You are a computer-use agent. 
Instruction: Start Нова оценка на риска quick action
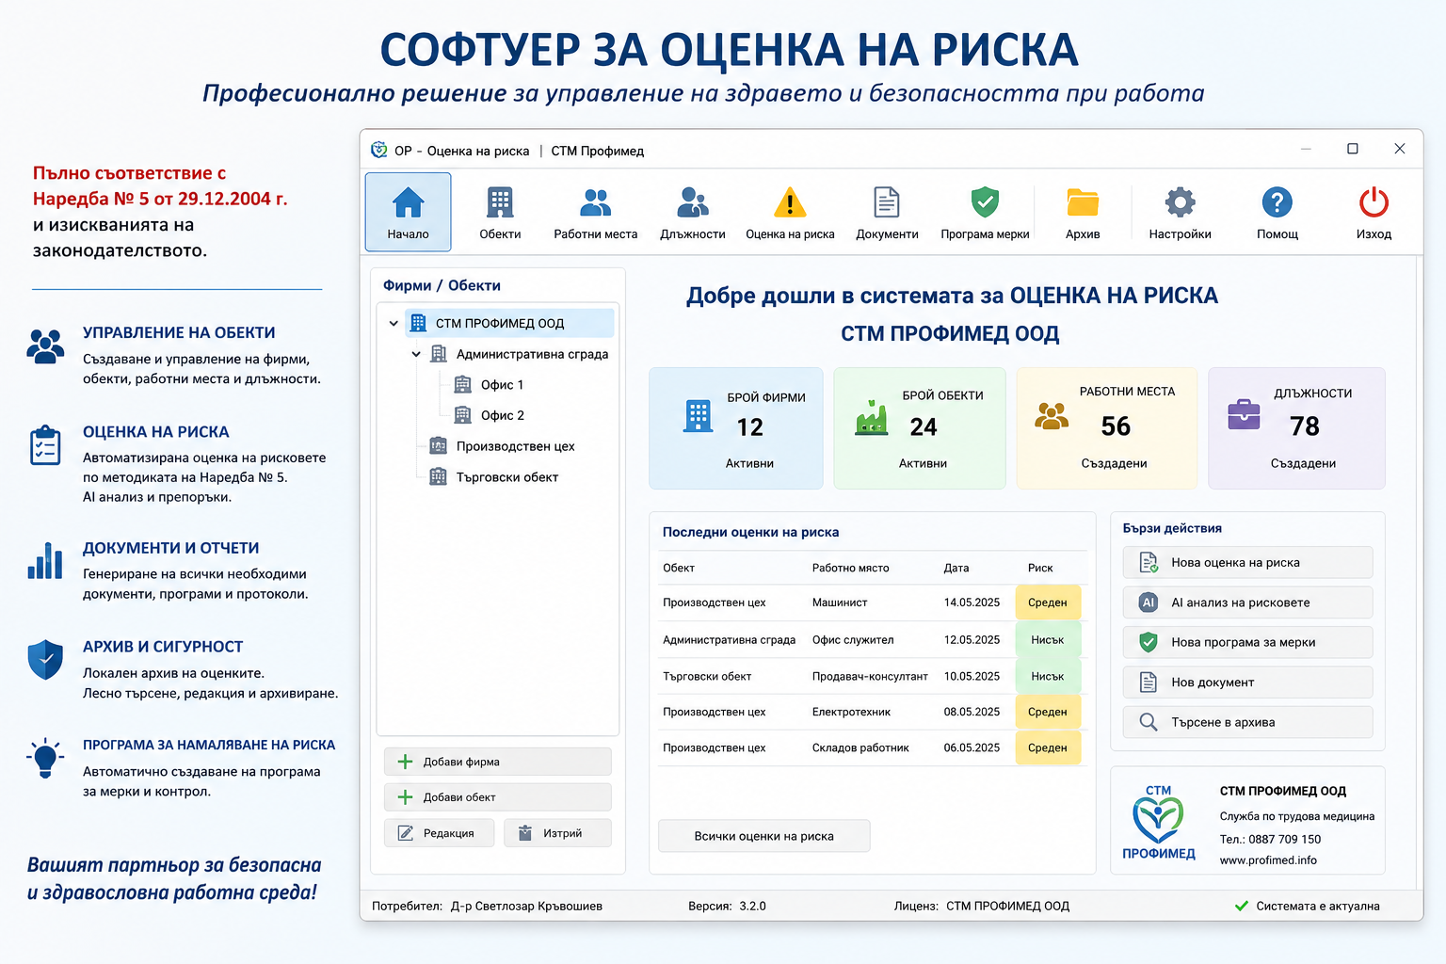[x=1247, y=562]
